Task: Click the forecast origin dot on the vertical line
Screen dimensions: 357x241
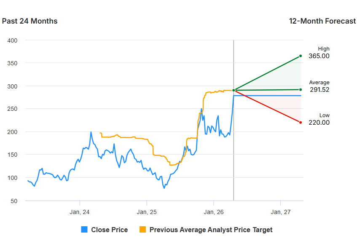Action: [234, 90]
